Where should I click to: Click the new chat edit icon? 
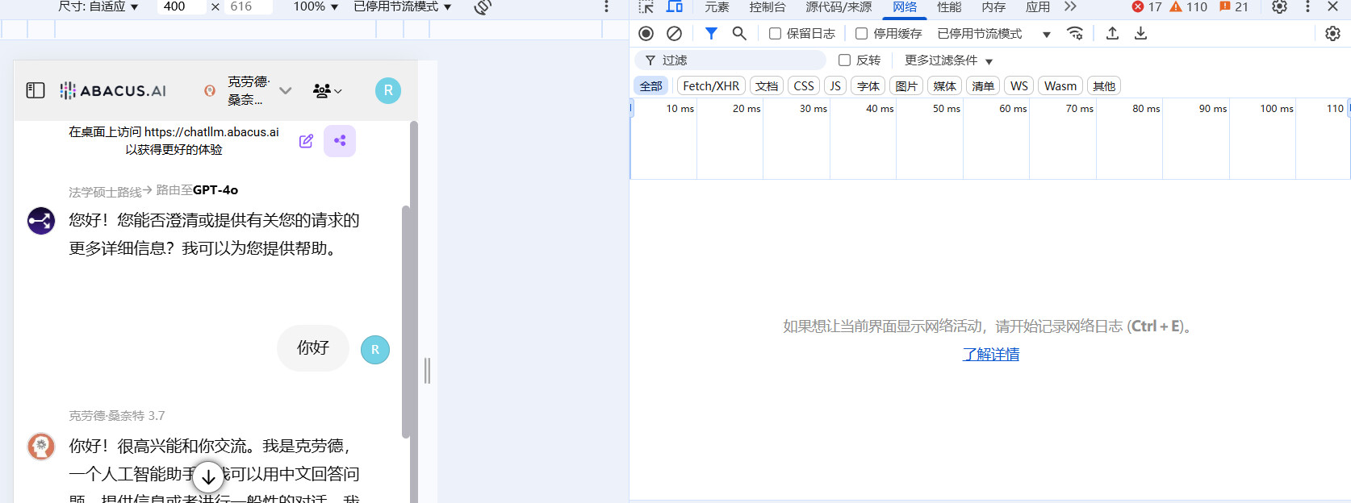306,141
